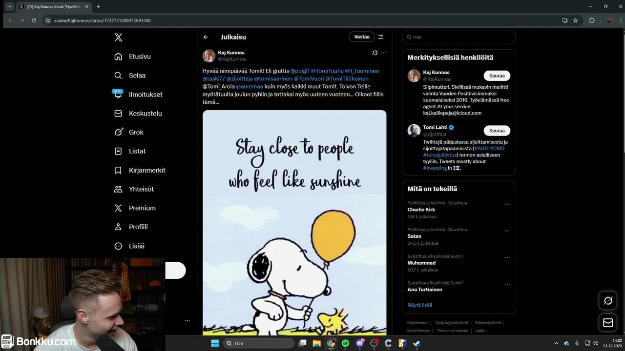The width and height of the screenshot is (625, 351).
Task: Open the Satan trending topic
Action: pyautogui.click(x=415, y=236)
